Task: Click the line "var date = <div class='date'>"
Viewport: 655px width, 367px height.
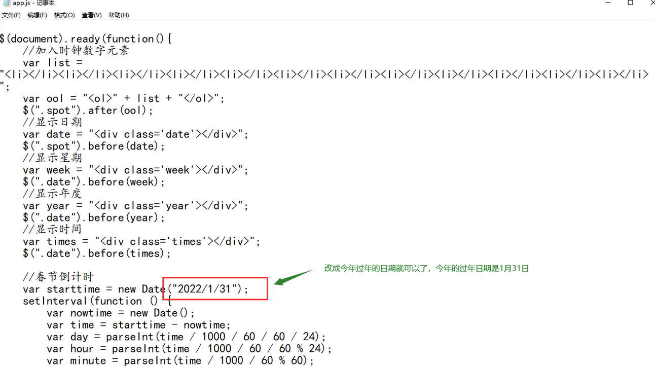Action: pyautogui.click(x=136, y=134)
